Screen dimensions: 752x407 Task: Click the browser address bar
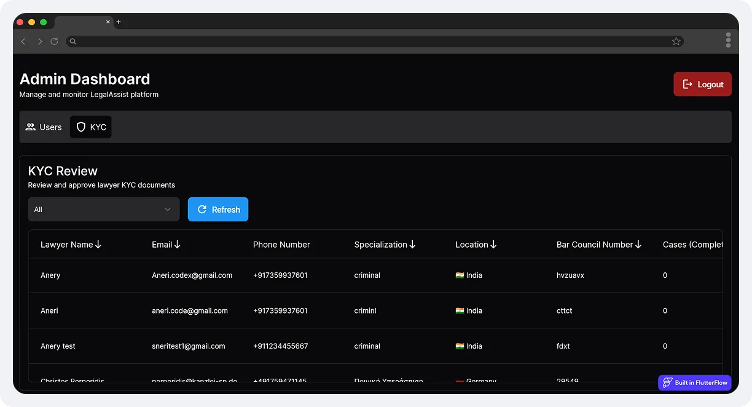375,41
